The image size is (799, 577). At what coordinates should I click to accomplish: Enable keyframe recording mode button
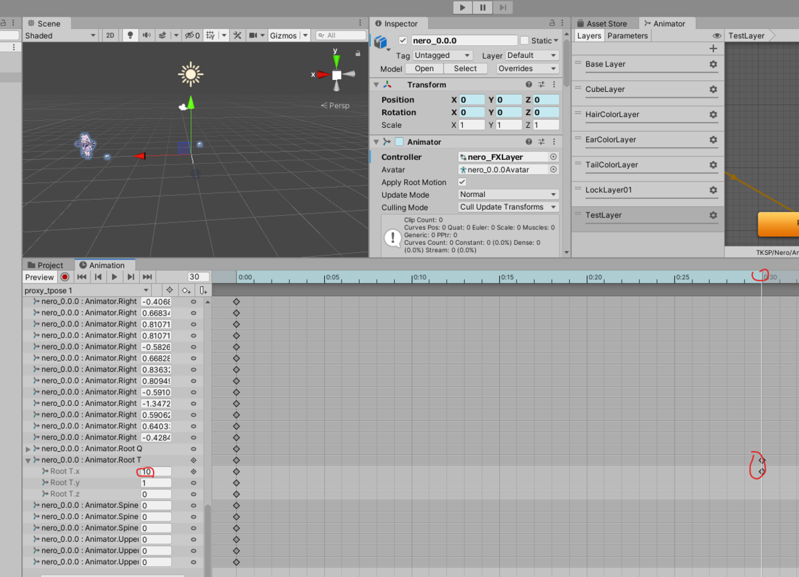tap(65, 277)
